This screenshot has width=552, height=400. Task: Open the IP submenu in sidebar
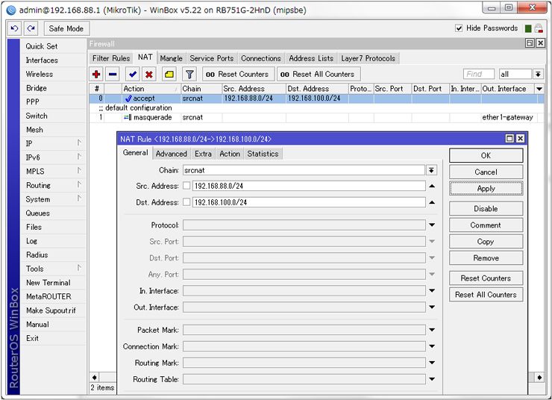[x=54, y=144]
